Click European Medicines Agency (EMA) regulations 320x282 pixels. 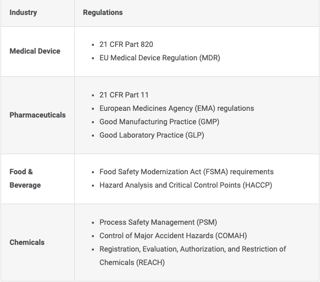point(177,108)
